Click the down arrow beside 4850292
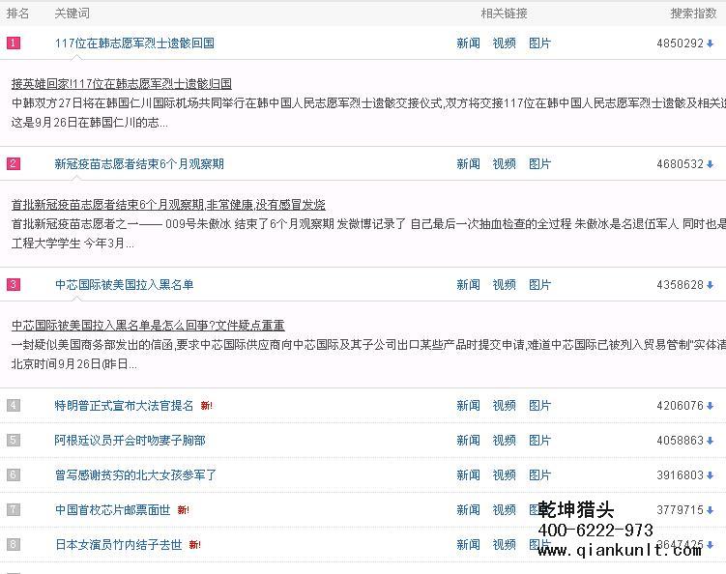This screenshot has width=726, height=574. click(x=711, y=43)
